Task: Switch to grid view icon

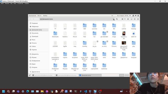Action: coord(122,19)
